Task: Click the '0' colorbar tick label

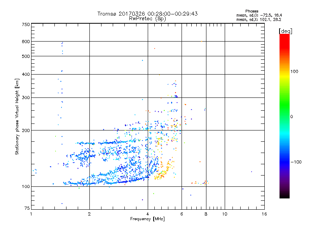Action: [x=292, y=117]
